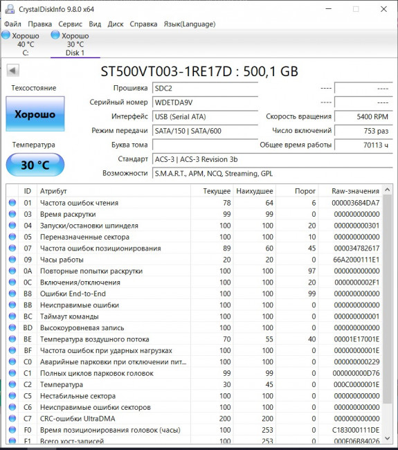The image size is (398, 450).
Task: Click the status orb for attribute BD
Action: point(12,327)
